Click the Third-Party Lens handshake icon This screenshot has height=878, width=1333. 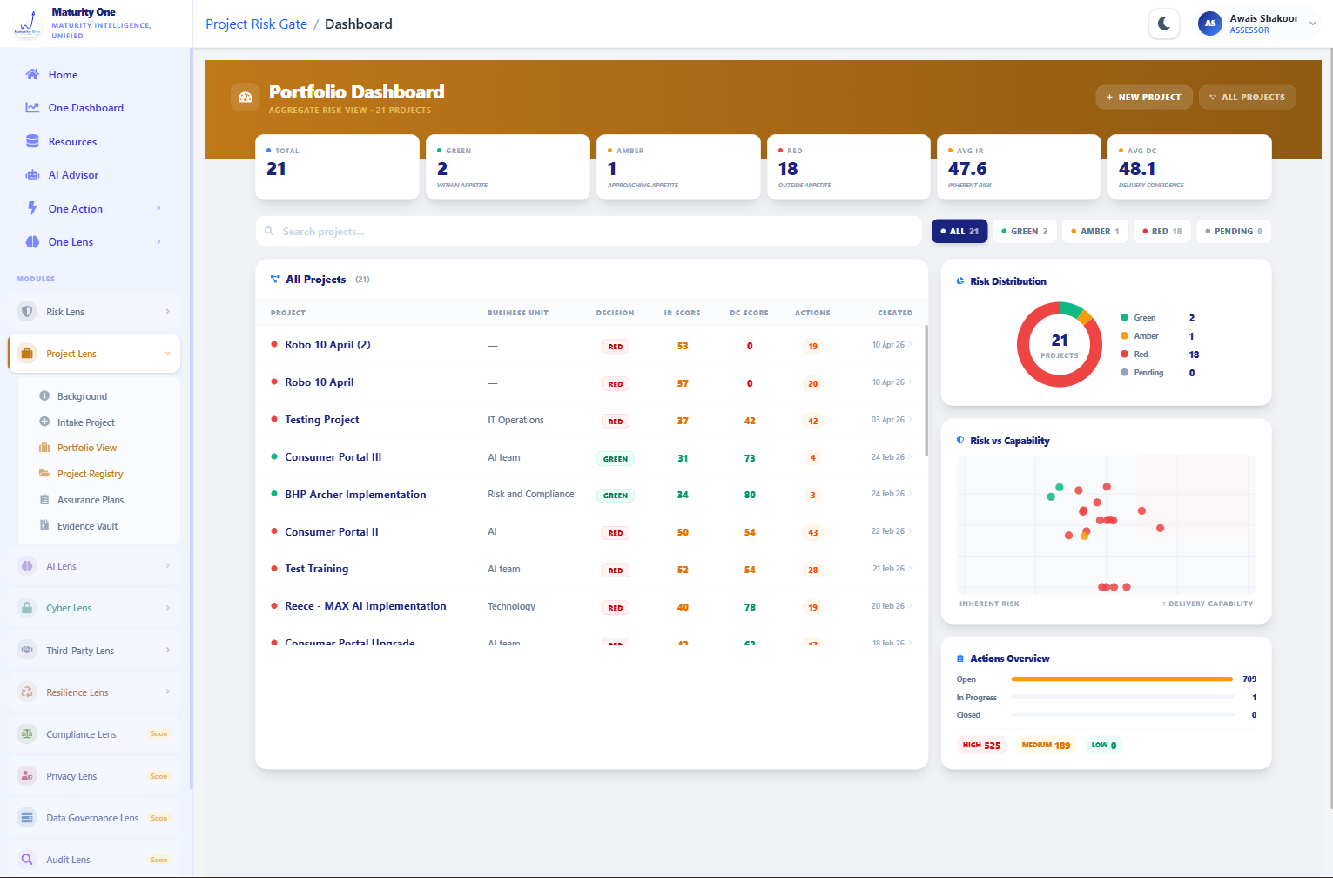(27, 650)
